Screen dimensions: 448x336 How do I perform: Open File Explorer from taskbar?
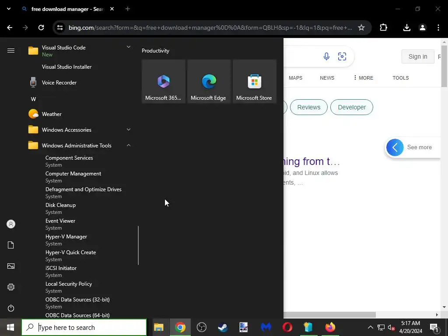point(158,327)
